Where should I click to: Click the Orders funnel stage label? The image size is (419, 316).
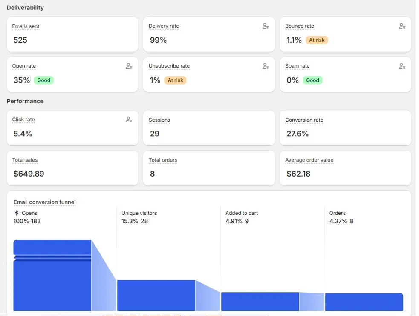pos(337,213)
